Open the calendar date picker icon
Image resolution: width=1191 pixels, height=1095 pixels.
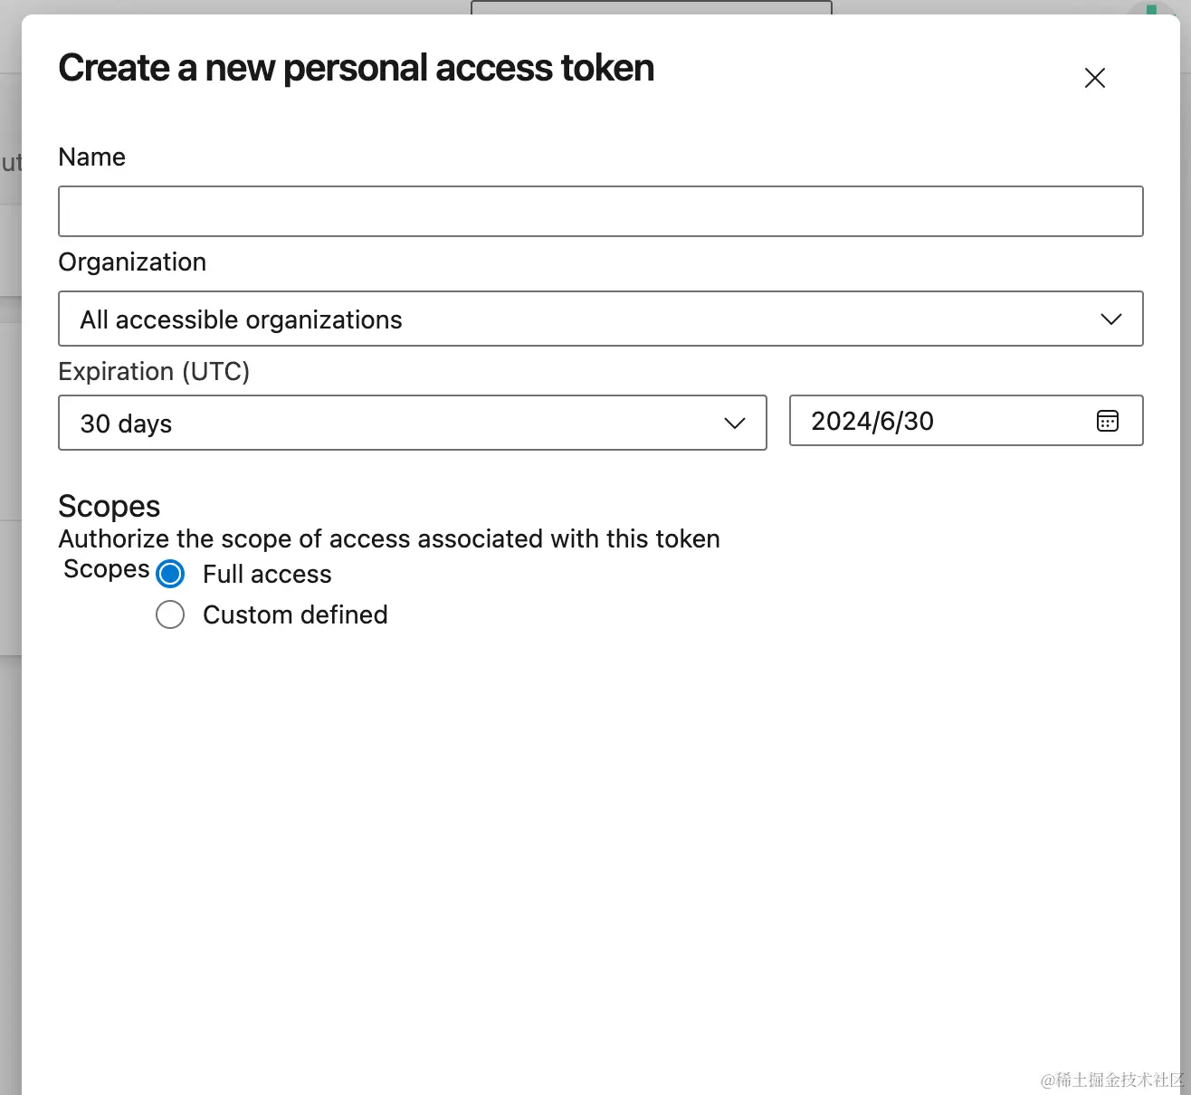pyautogui.click(x=1108, y=421)
